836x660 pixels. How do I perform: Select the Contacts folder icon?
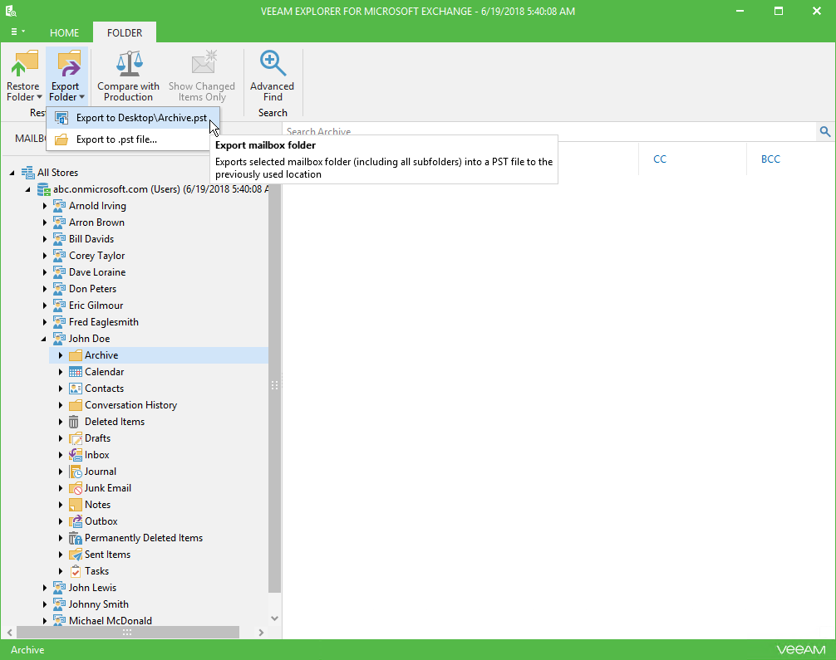(x=76, y=389)
